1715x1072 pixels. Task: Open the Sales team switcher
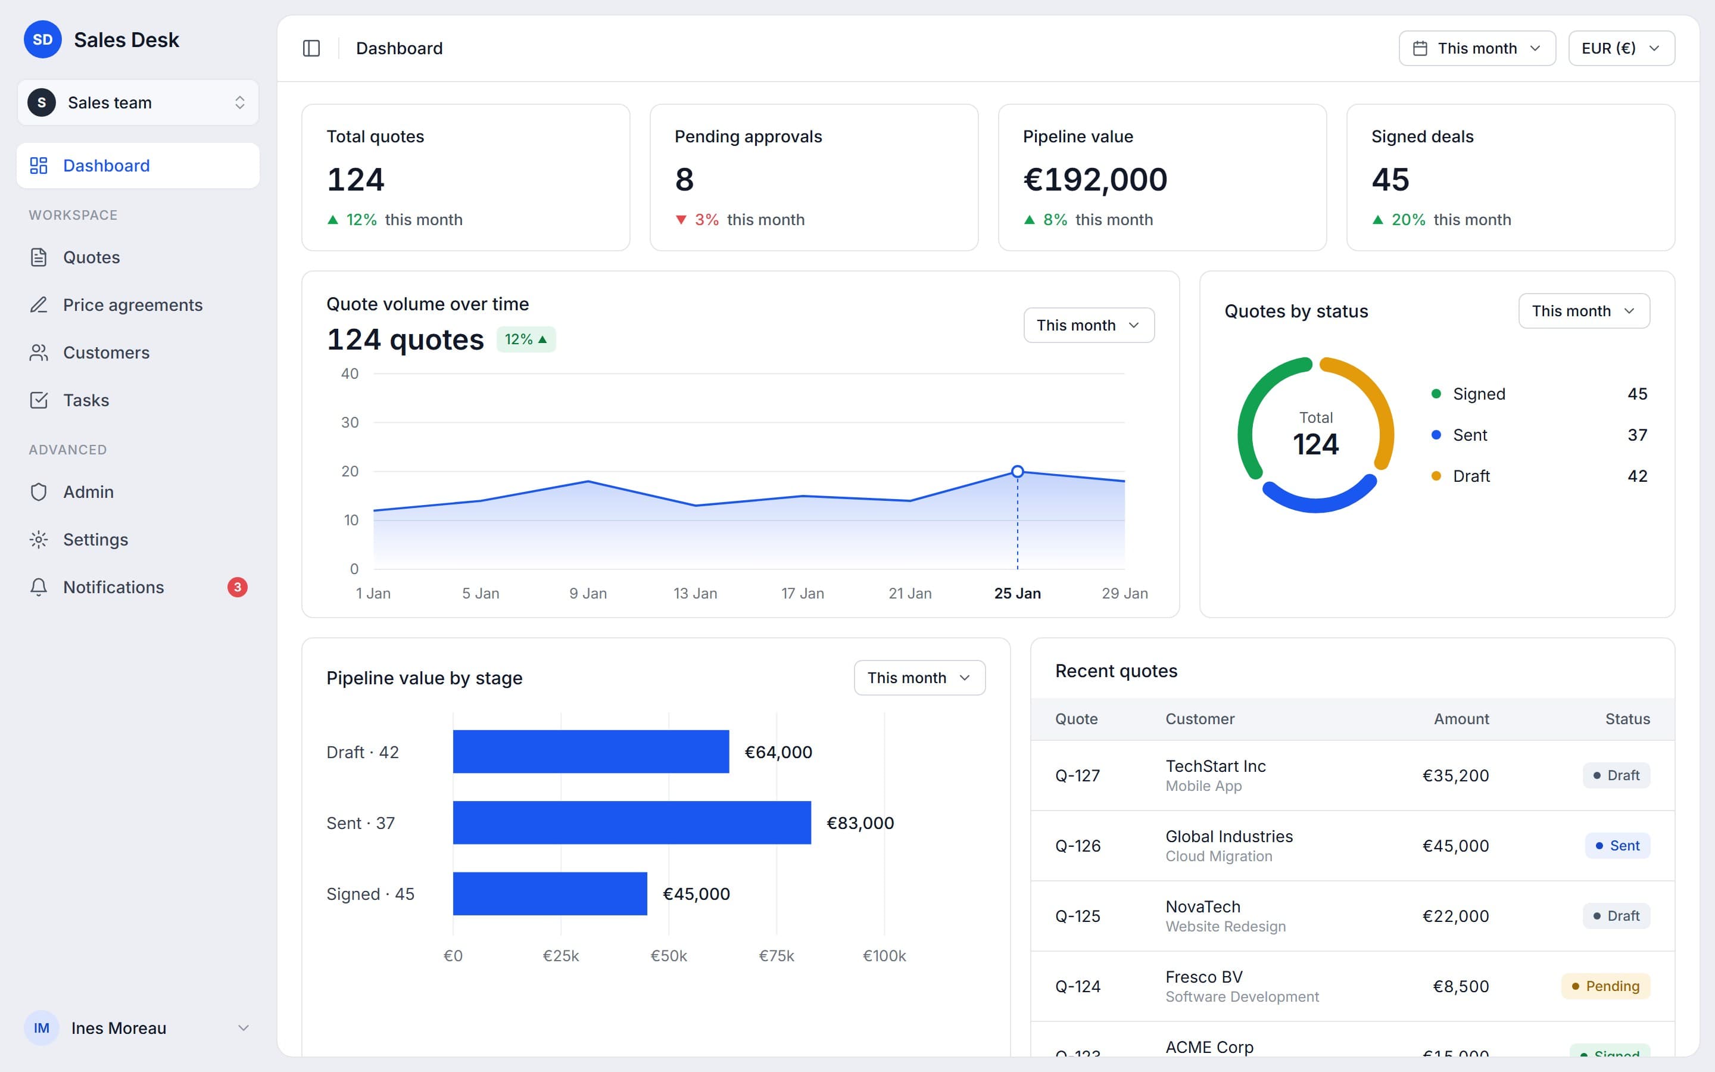tap(138, 103)
